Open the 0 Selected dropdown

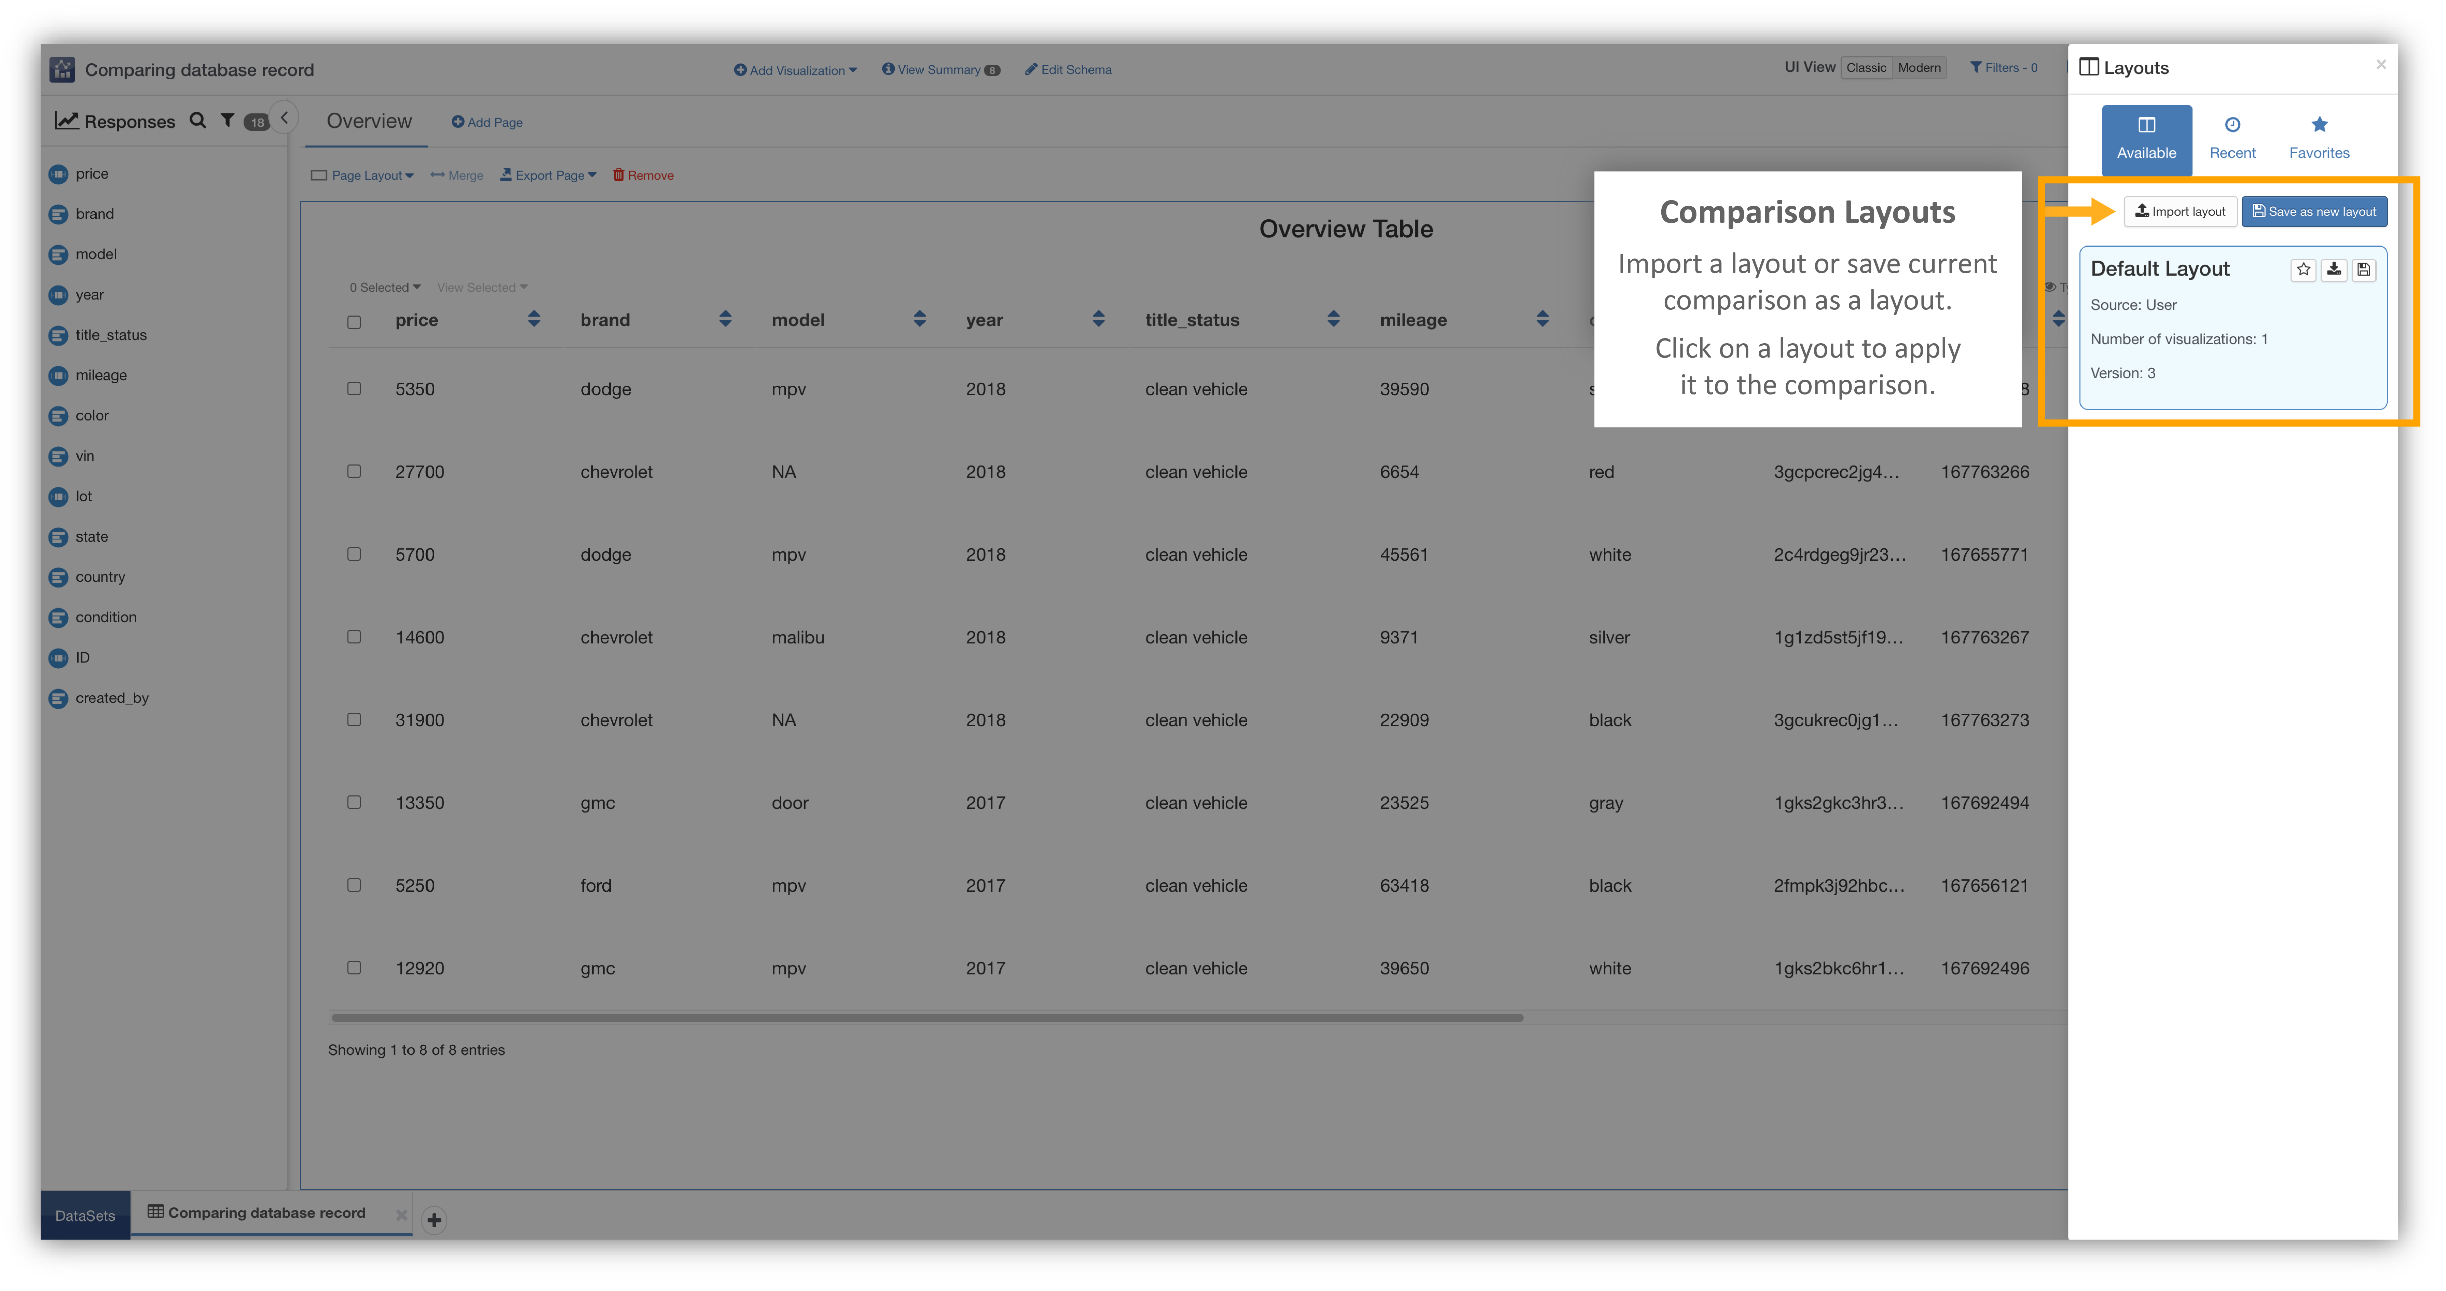click(385, 288)
